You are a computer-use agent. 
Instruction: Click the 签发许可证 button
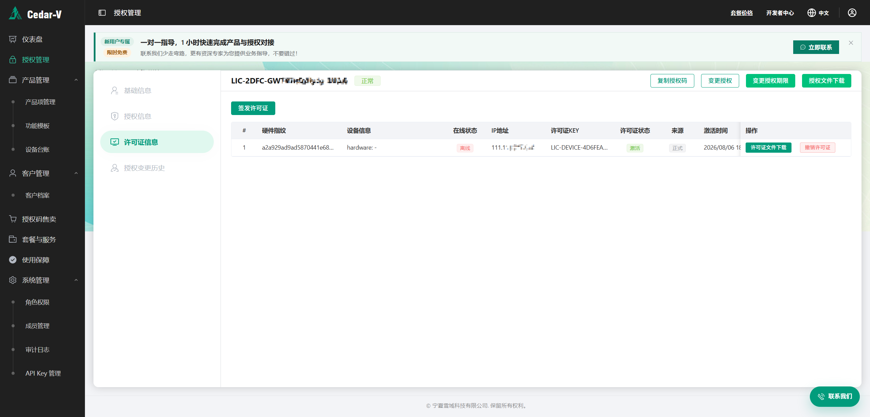[x=253, y=108]
